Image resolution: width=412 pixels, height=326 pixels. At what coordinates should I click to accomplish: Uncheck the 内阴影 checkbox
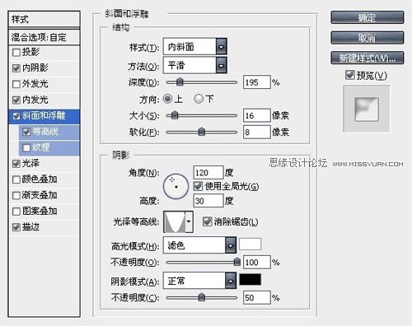[x=16, y=68]
